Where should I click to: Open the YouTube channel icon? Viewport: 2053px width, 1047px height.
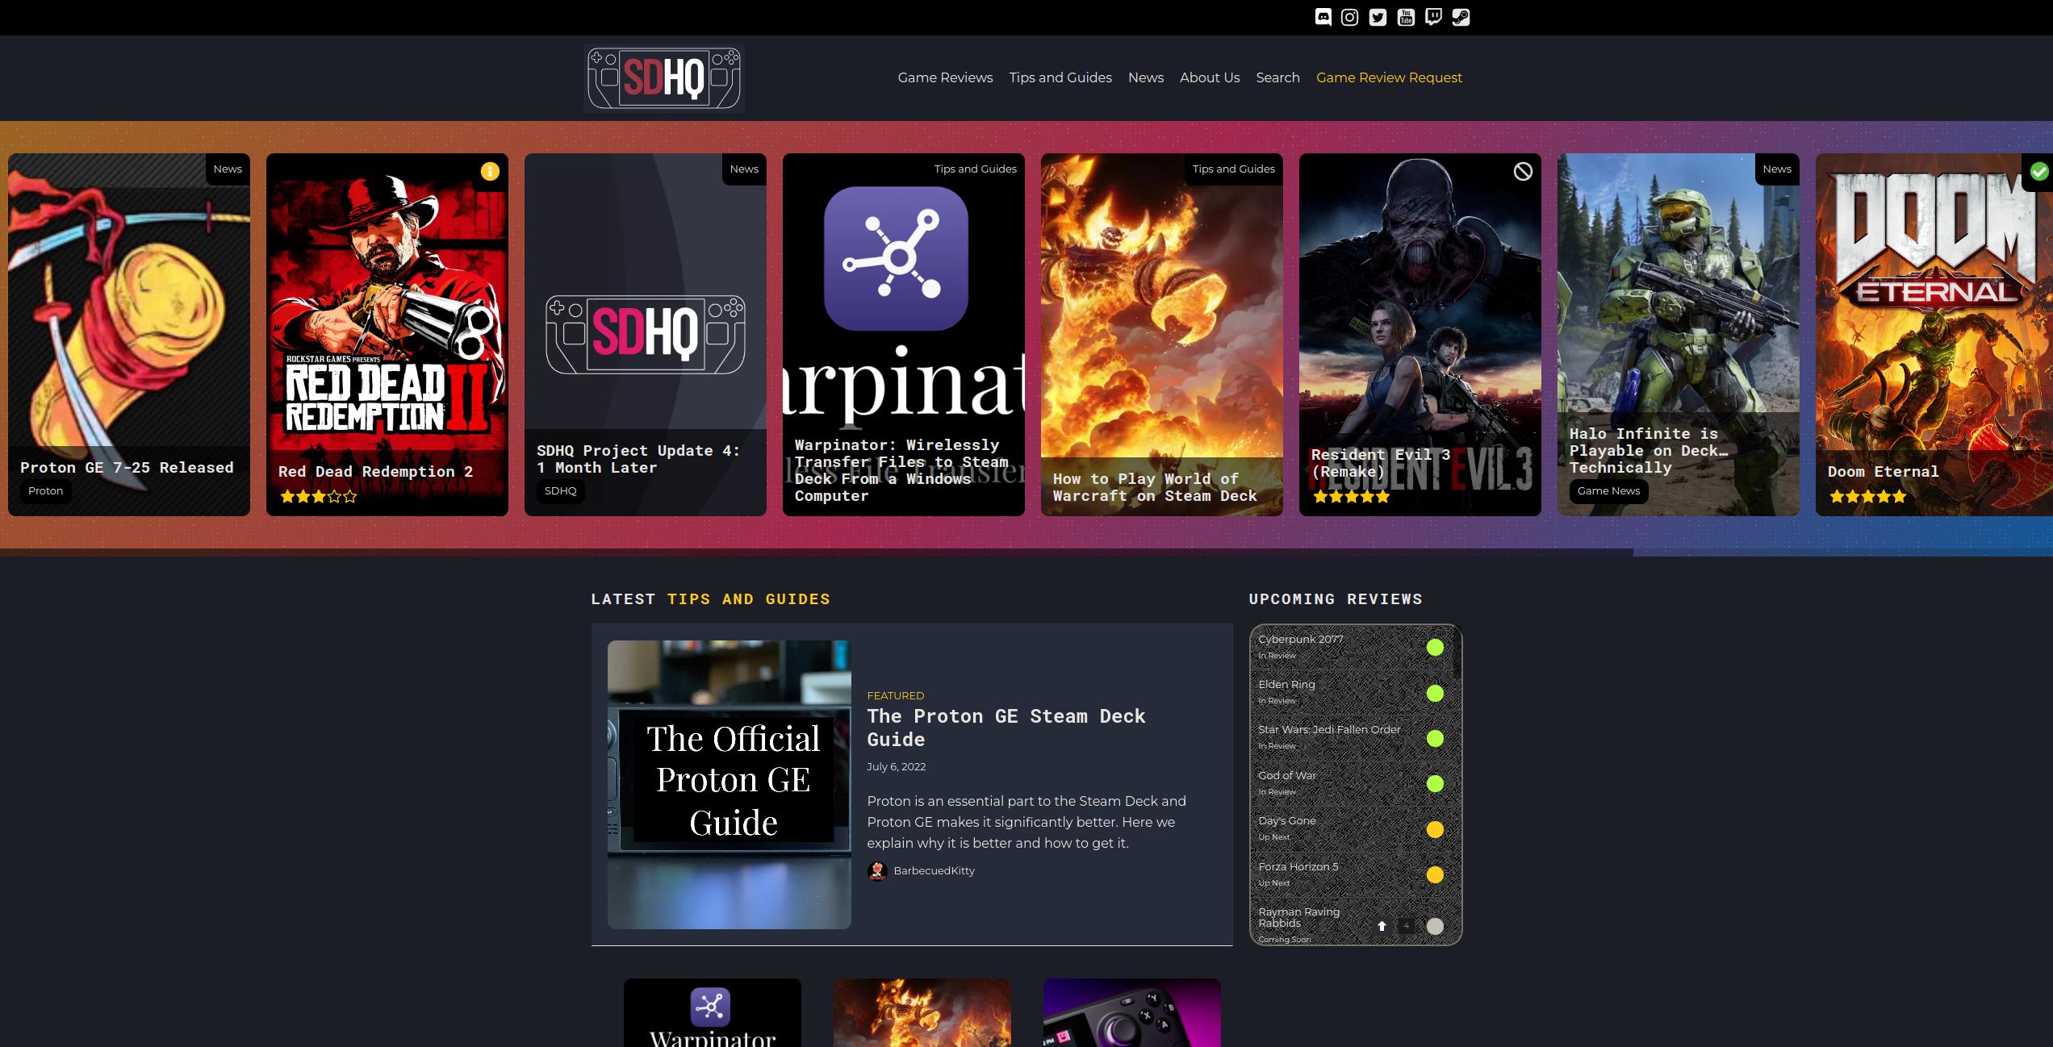(x=1406, y=17)
